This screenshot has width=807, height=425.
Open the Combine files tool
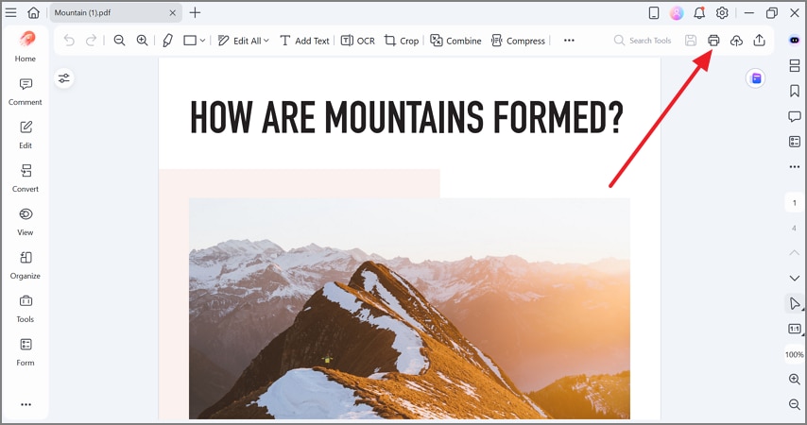[455, 41]
